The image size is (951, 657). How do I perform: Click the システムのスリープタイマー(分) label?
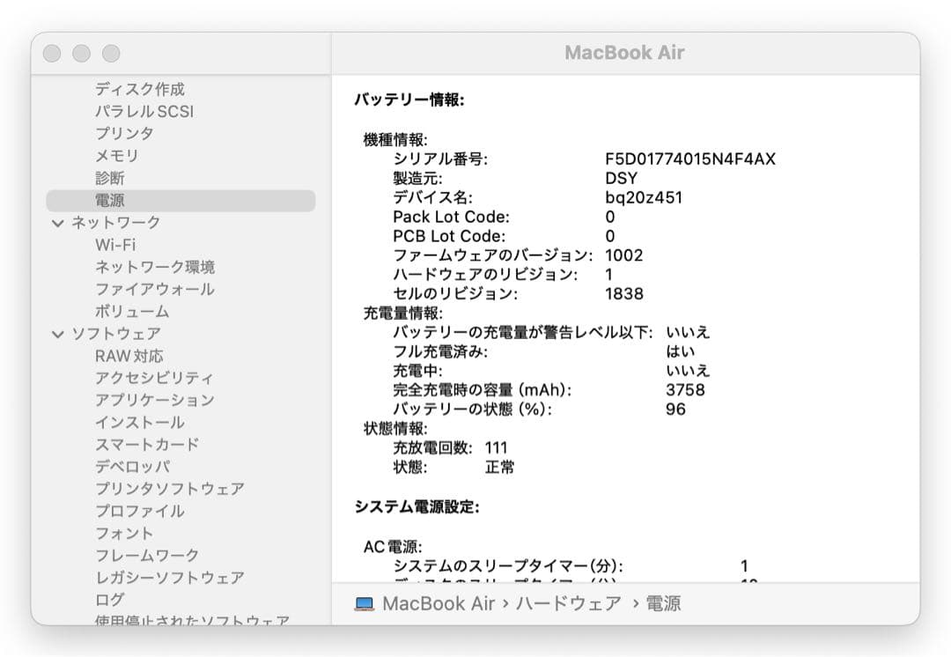pos(508,566)
